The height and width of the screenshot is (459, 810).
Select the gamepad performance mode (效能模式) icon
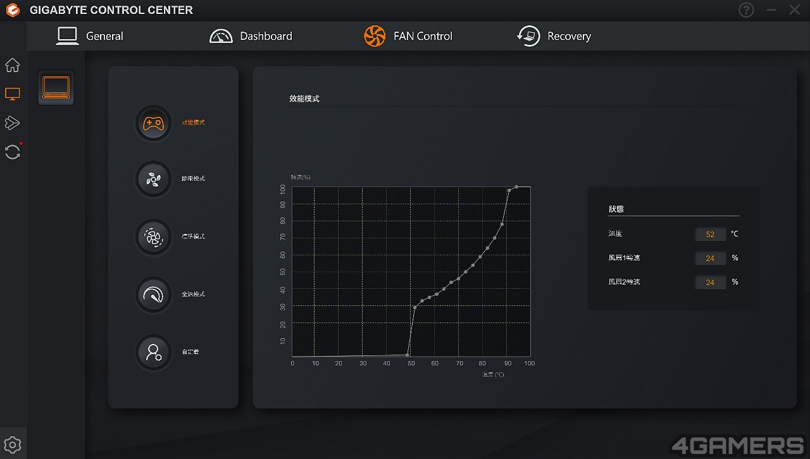coord(154,123)
